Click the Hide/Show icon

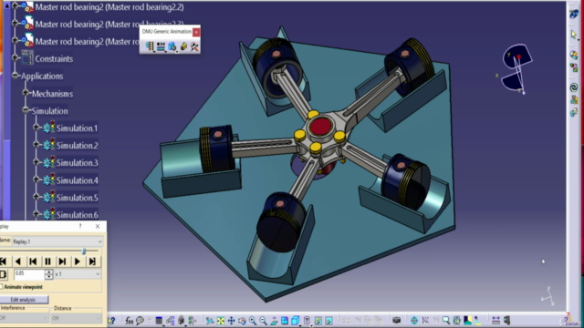coord(318,320)
